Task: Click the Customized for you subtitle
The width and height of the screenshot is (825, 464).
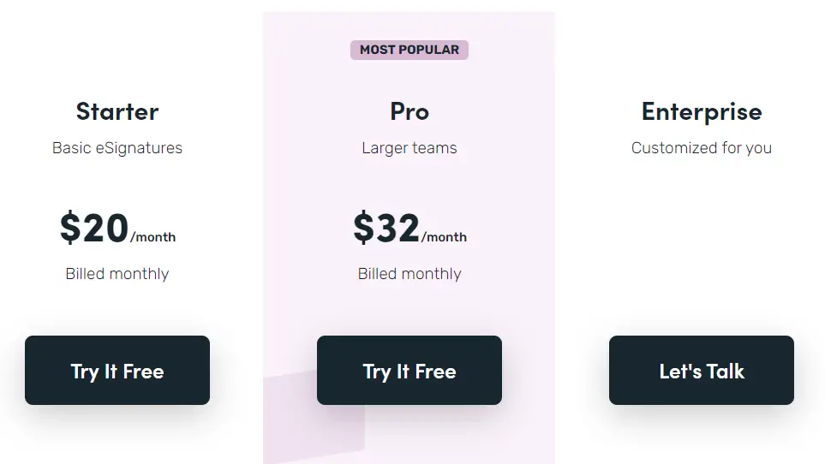Action: (702, 148)
